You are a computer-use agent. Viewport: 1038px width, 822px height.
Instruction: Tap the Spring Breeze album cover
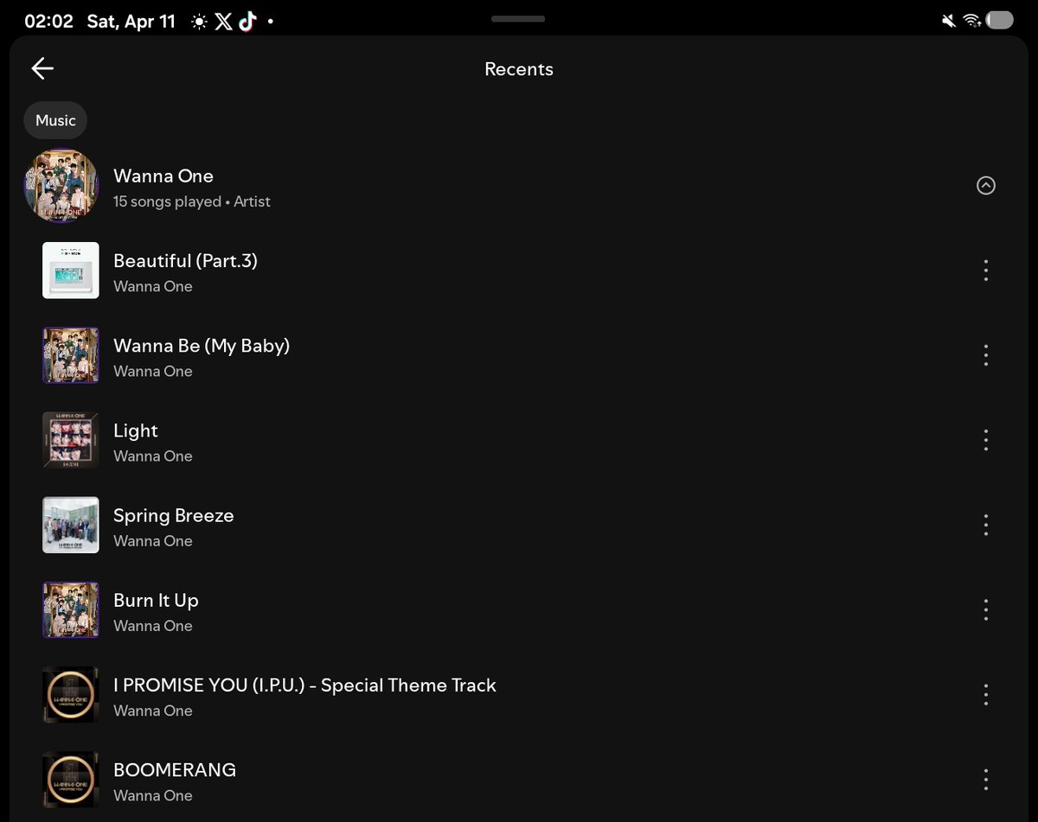tap(71, 525)
